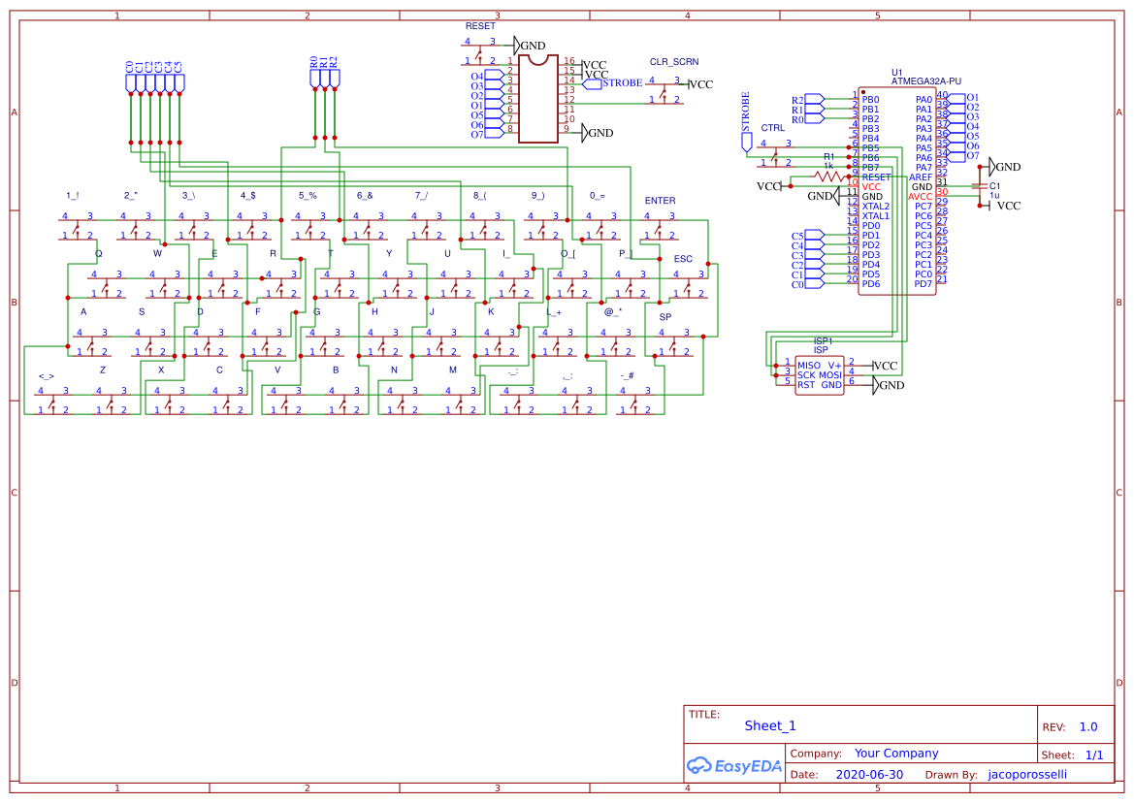The width and height of the screenshot is (1134, 803).
Task: Select the ESC key switch symbol
Action: click(688, 283)
